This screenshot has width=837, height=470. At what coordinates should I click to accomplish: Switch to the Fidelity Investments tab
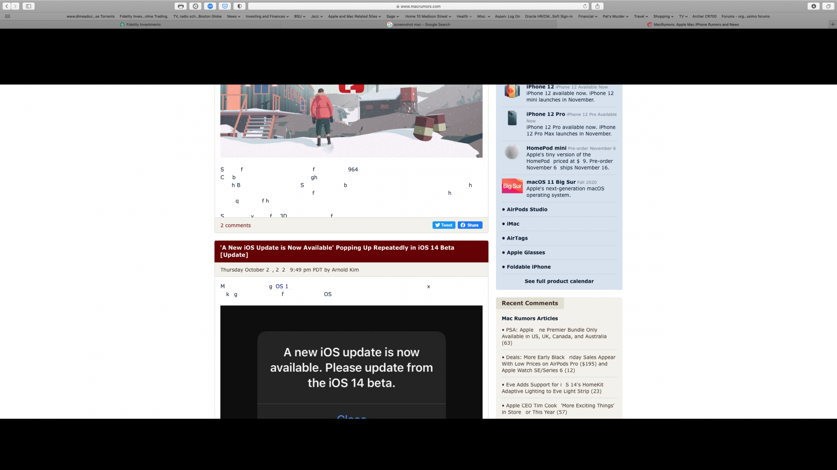click(140, 24)
